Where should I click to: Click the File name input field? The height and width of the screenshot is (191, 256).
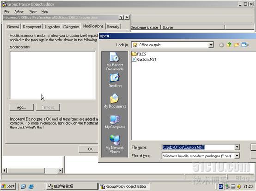pos(198,147)
